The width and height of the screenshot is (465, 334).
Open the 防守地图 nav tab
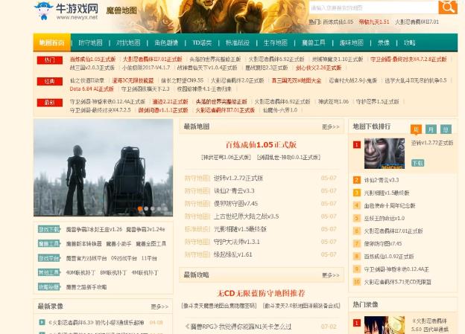point(90,42)
